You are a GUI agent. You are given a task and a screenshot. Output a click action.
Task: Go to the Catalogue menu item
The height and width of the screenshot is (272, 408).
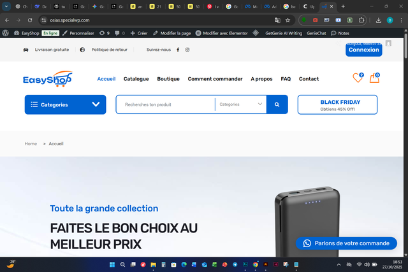click(x=136, y=79)
